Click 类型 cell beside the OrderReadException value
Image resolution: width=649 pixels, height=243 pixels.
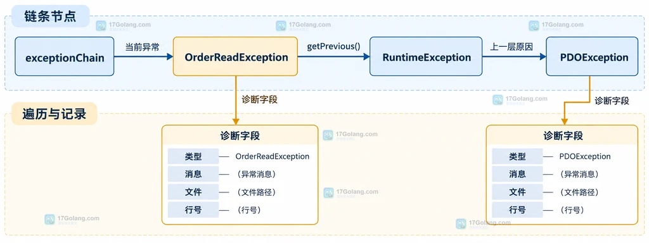[193, 157]
